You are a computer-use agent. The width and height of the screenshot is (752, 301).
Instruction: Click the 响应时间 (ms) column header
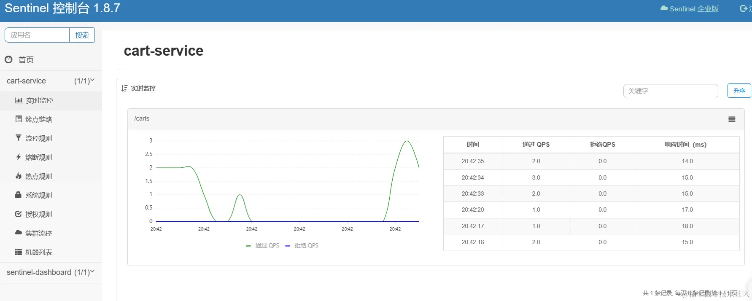coord(687,144)
